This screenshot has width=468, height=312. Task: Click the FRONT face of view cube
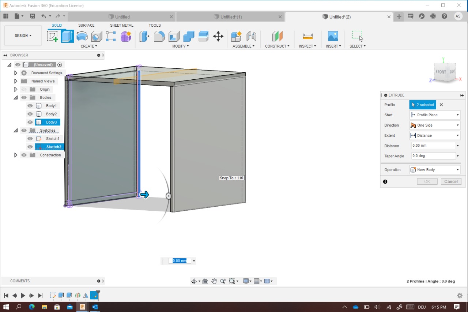(441, 72)
